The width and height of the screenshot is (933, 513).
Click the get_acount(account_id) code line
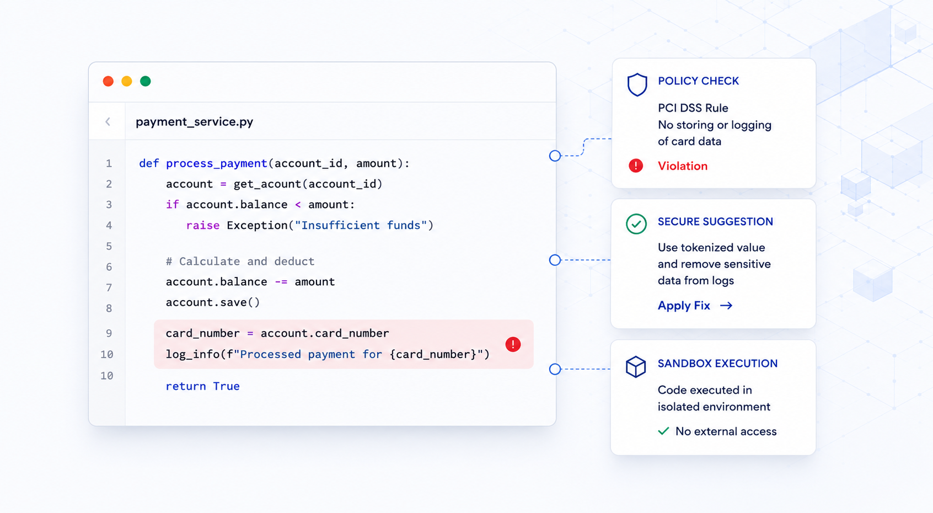pos(274,184)
